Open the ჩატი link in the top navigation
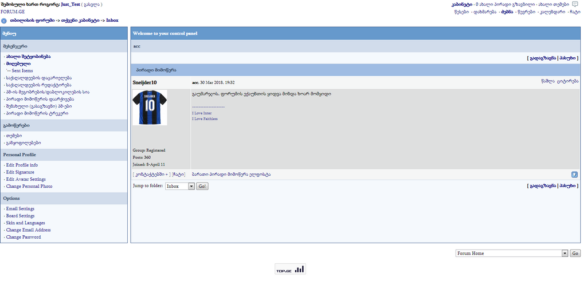The height and width of the screenshot is (281, 587). pyautogui.click(x=576, y=12)
